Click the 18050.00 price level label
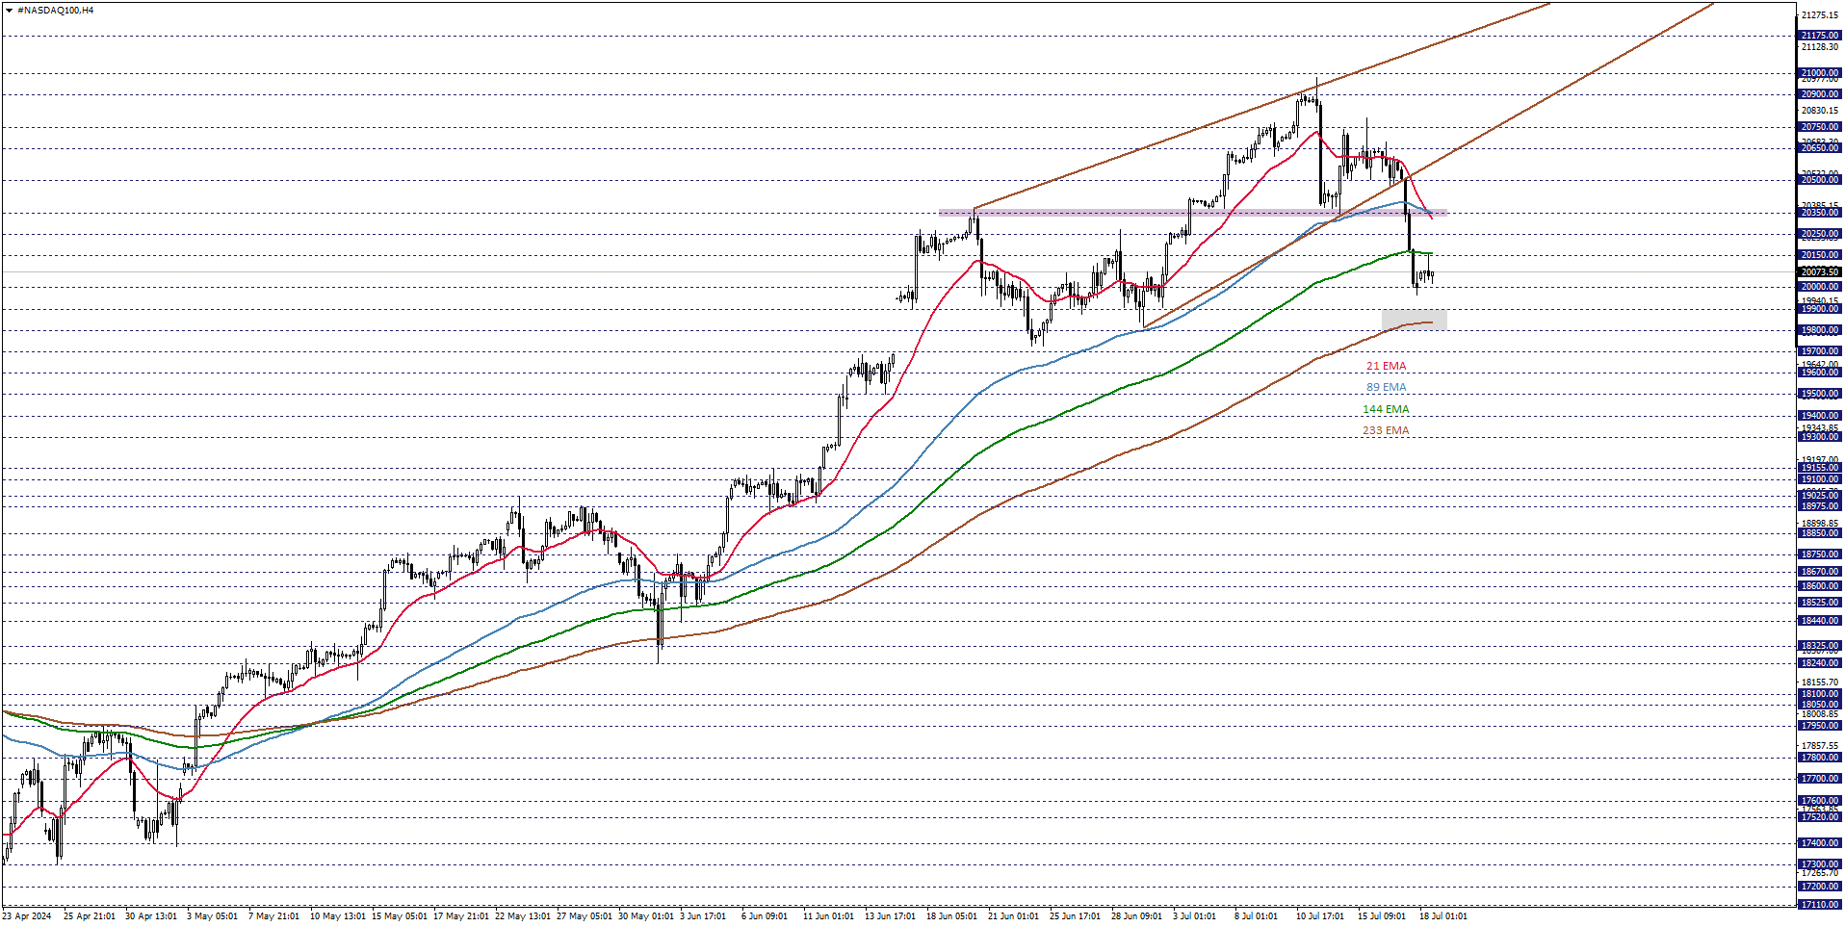Viewport: 1845px width, 927px height. [1820, 705]
